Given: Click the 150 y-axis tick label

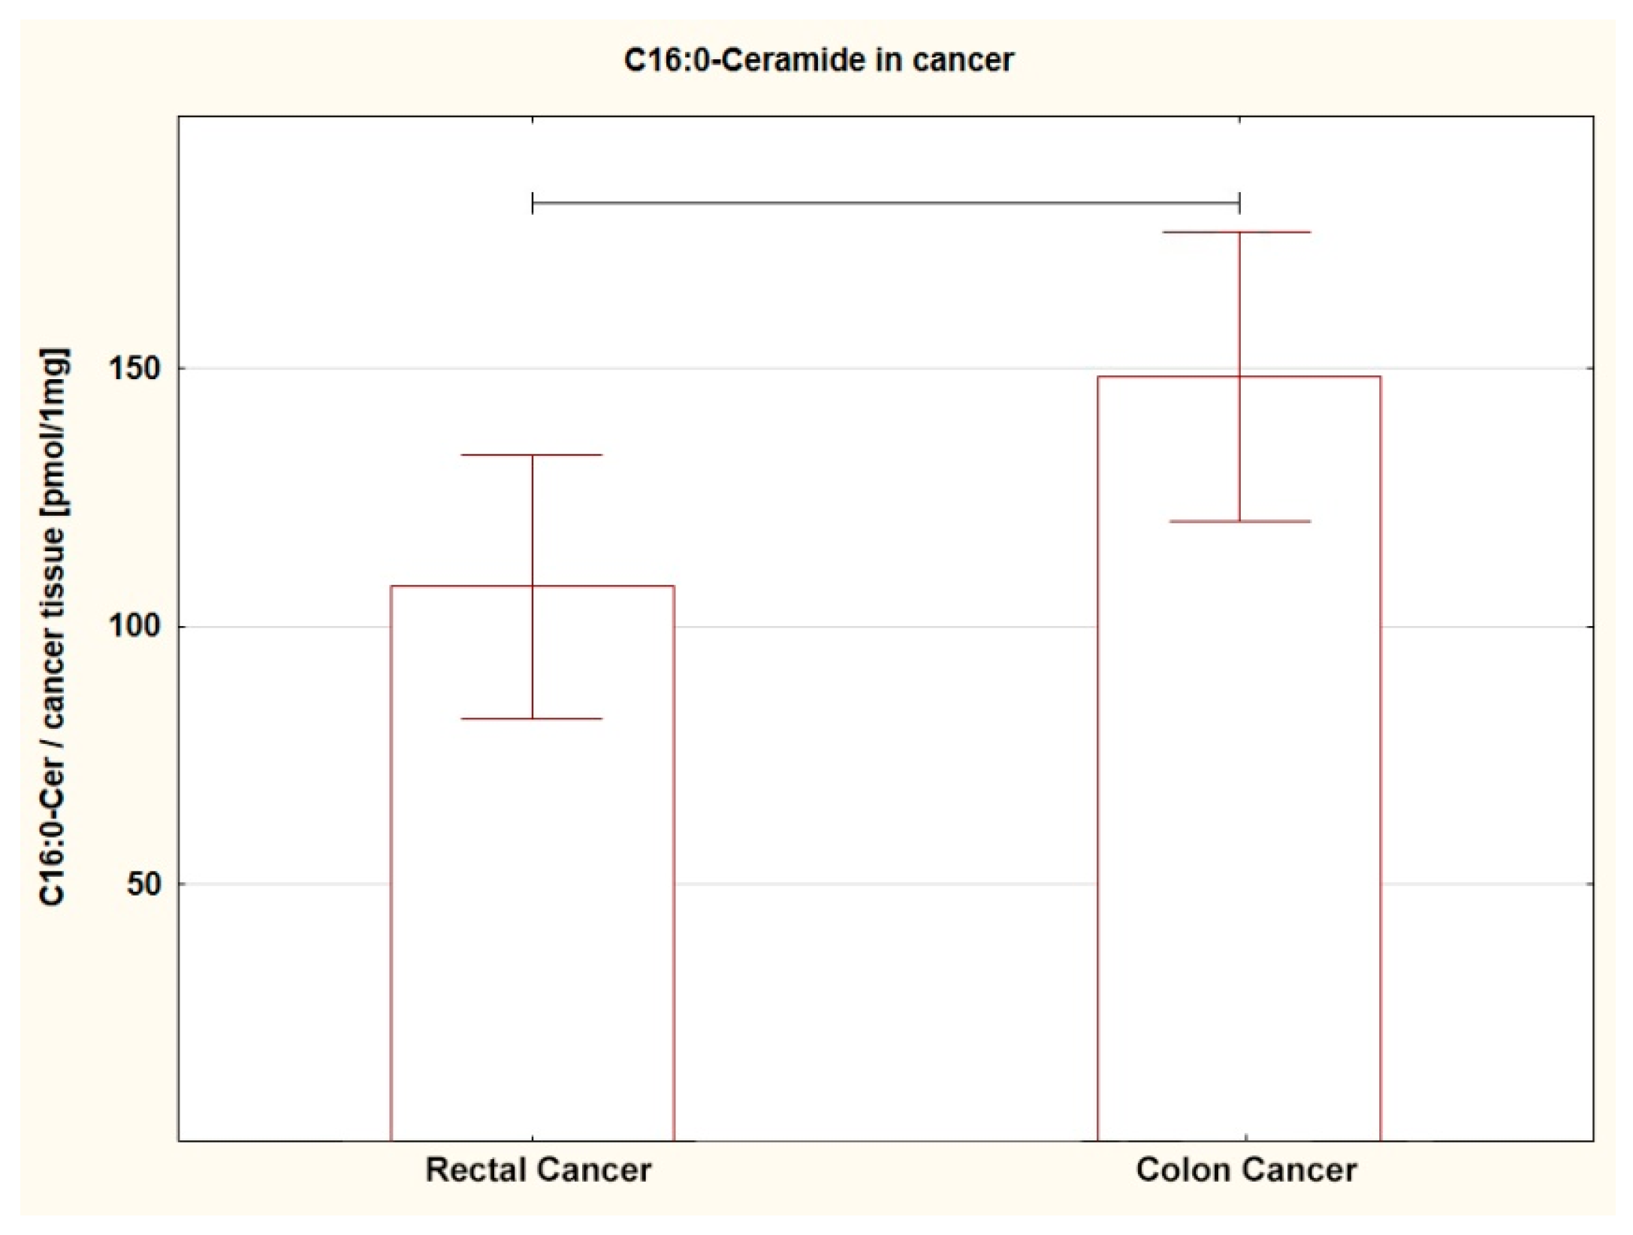Looking at the screenshot, I should tap(135, 369).
